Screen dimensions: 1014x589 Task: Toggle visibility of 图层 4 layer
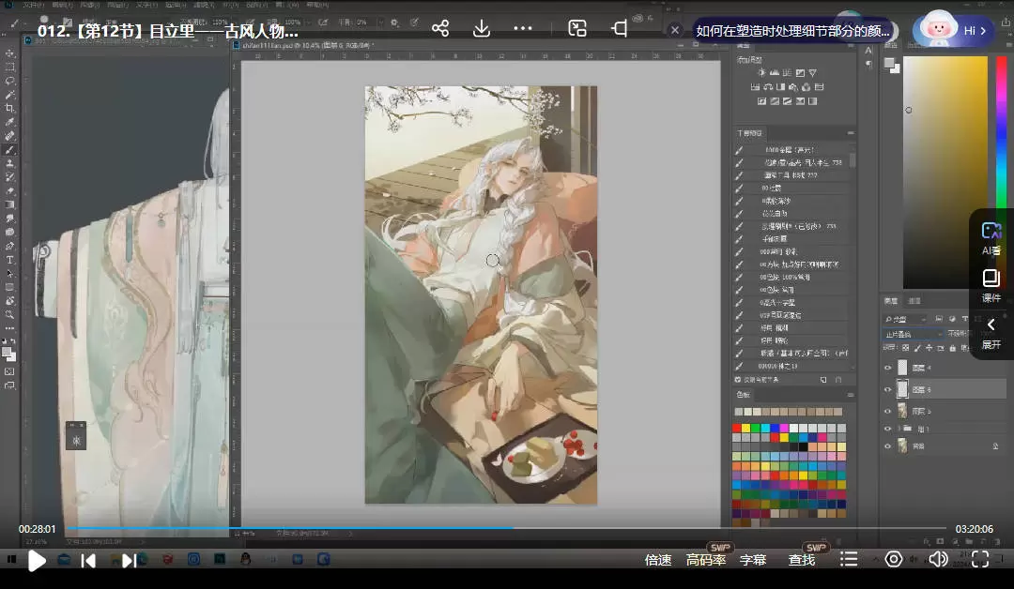tap(888, 368)
